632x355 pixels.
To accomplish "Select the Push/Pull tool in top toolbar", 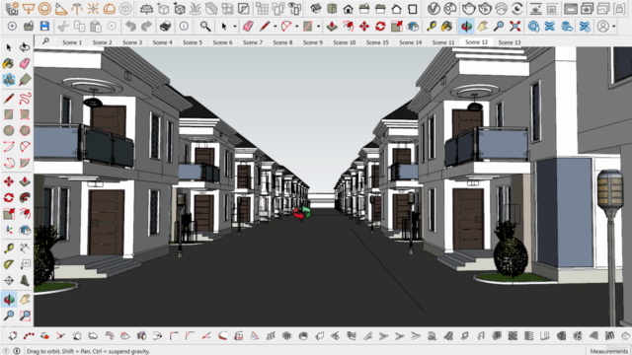I will point(332,27).
